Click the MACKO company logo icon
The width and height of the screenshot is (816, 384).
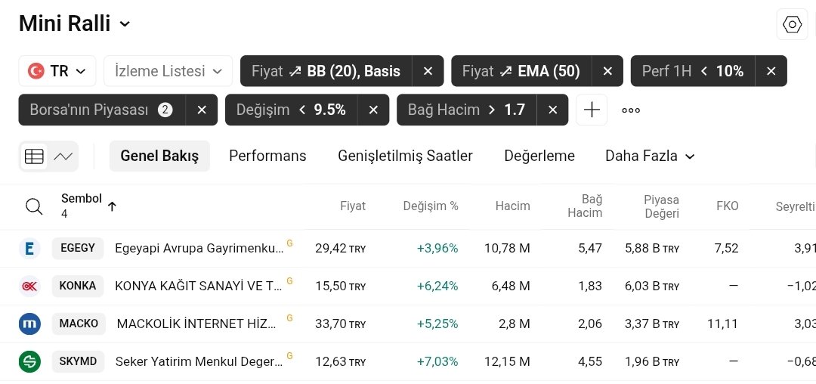(x=29, y=324)
